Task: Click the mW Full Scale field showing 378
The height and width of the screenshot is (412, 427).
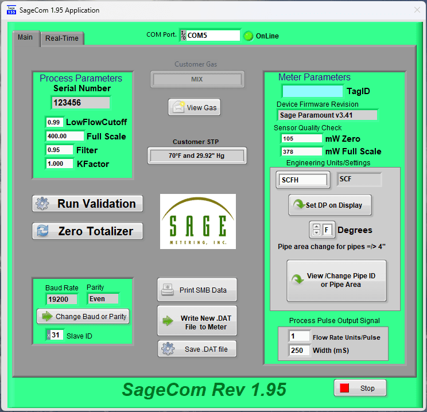Action: click(301, 151)
